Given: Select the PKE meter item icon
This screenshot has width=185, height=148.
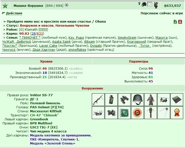Looking at the screenshot, I should coord(150,113).
